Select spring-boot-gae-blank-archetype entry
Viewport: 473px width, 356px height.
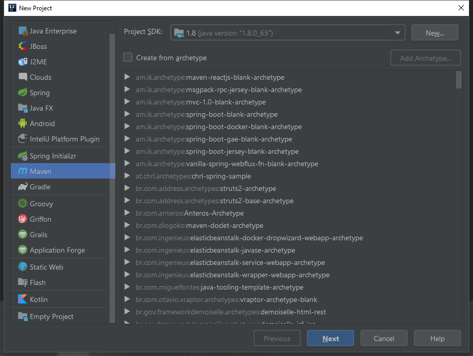coord(214,139)
